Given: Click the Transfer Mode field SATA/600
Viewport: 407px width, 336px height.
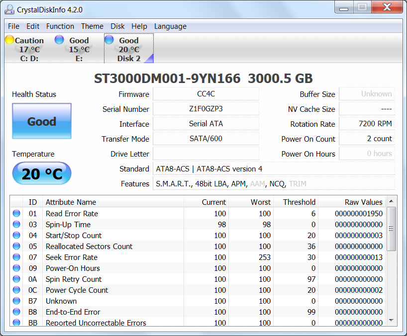Looking at the screenshot, I should (x=206, y=139).
